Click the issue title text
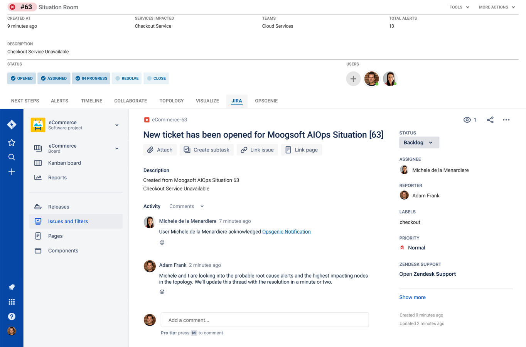Image resolution: width=526 pixels, height=347 pixels. point(263,135)
